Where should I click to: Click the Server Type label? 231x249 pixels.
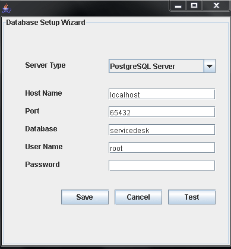tap(45, 65)
